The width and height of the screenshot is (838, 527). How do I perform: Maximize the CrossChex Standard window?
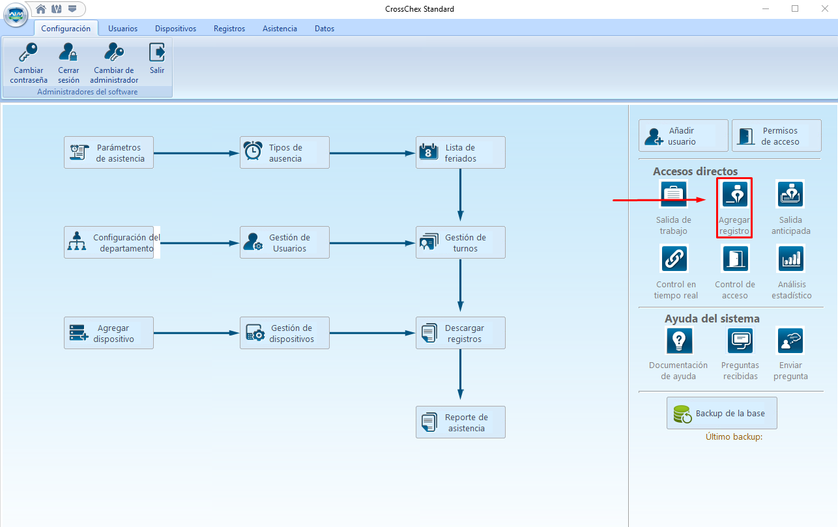point(795,8)
